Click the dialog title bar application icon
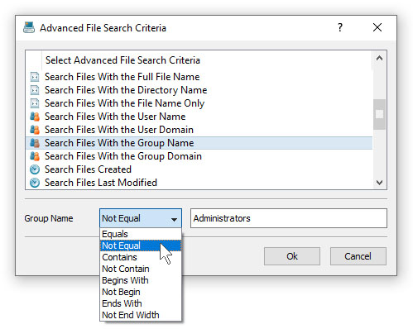This screenshot has height=329, width=413. [x=29, y=27]
